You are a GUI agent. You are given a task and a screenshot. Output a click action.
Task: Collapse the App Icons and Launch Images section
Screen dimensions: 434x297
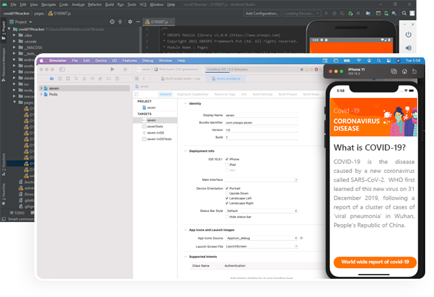click(x=185, y=230)
